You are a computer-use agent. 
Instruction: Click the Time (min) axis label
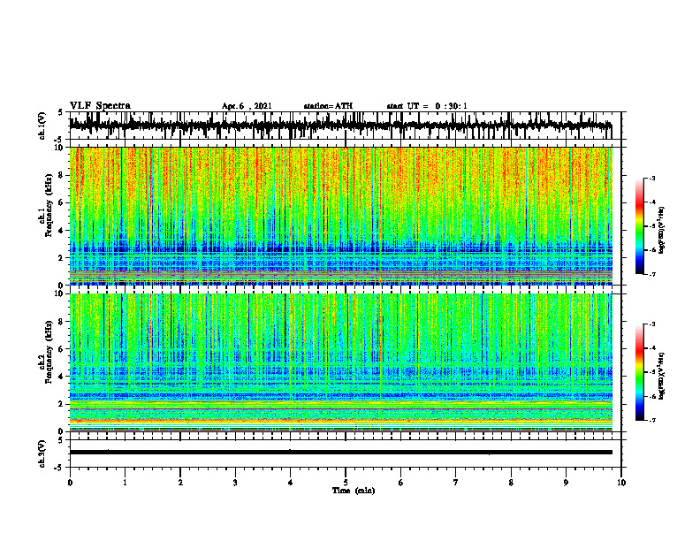(x=354, y=491)
